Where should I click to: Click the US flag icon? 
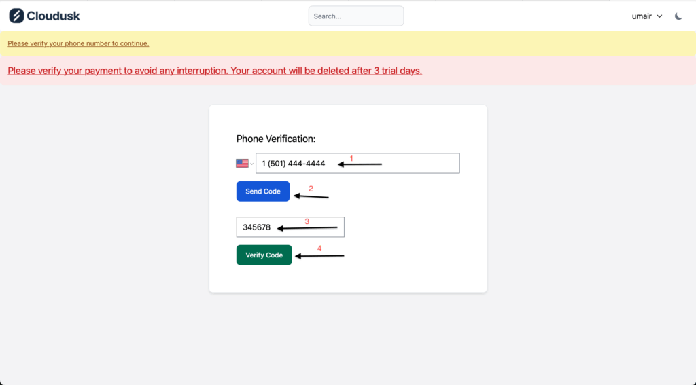pos(242,163)
